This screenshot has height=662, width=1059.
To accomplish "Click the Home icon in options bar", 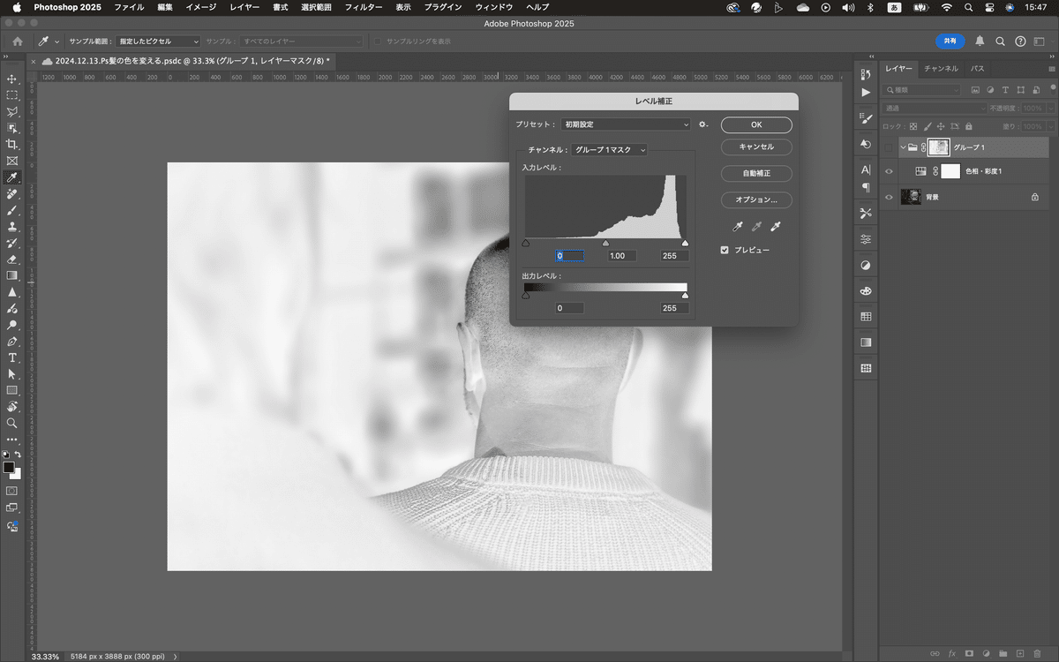I will (17, 41).
